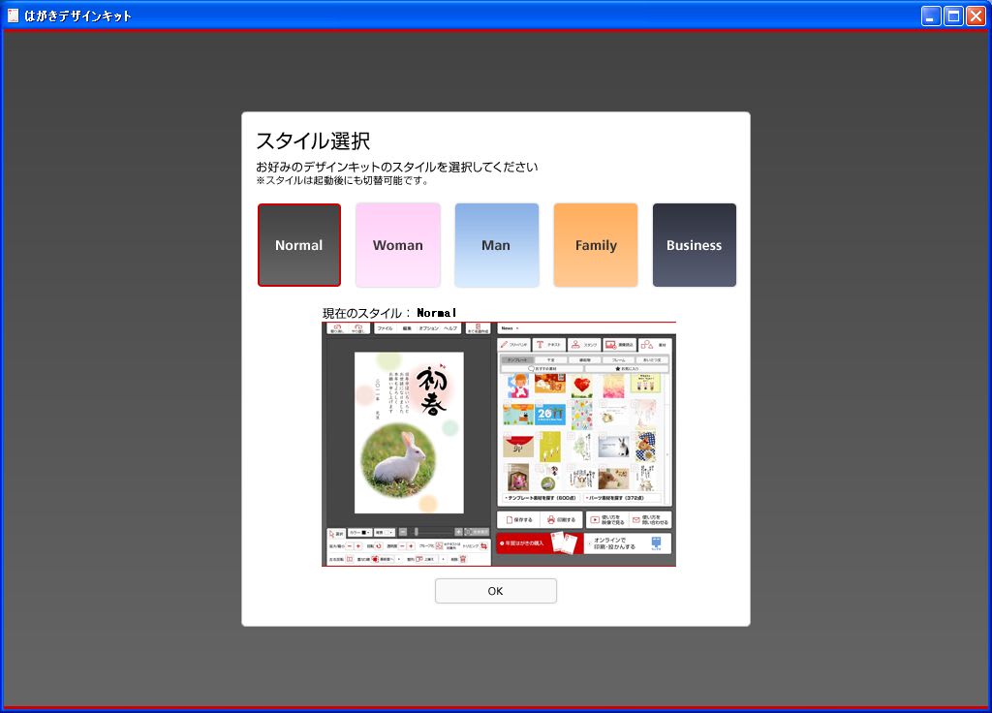Minimize the はがきデザインキット window
This screenshot has height=713, width=992.
(930, 15)
